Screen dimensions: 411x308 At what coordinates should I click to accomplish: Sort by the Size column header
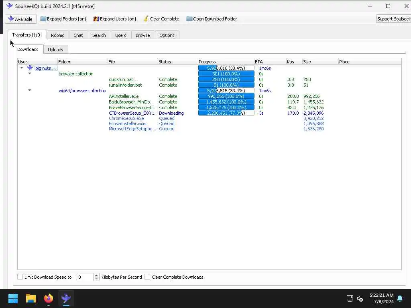320,61
